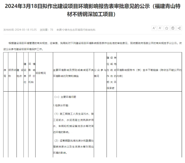The image size is (185, 163).
Task: Decrease font size with A- icon
Action: click(160, 28)
